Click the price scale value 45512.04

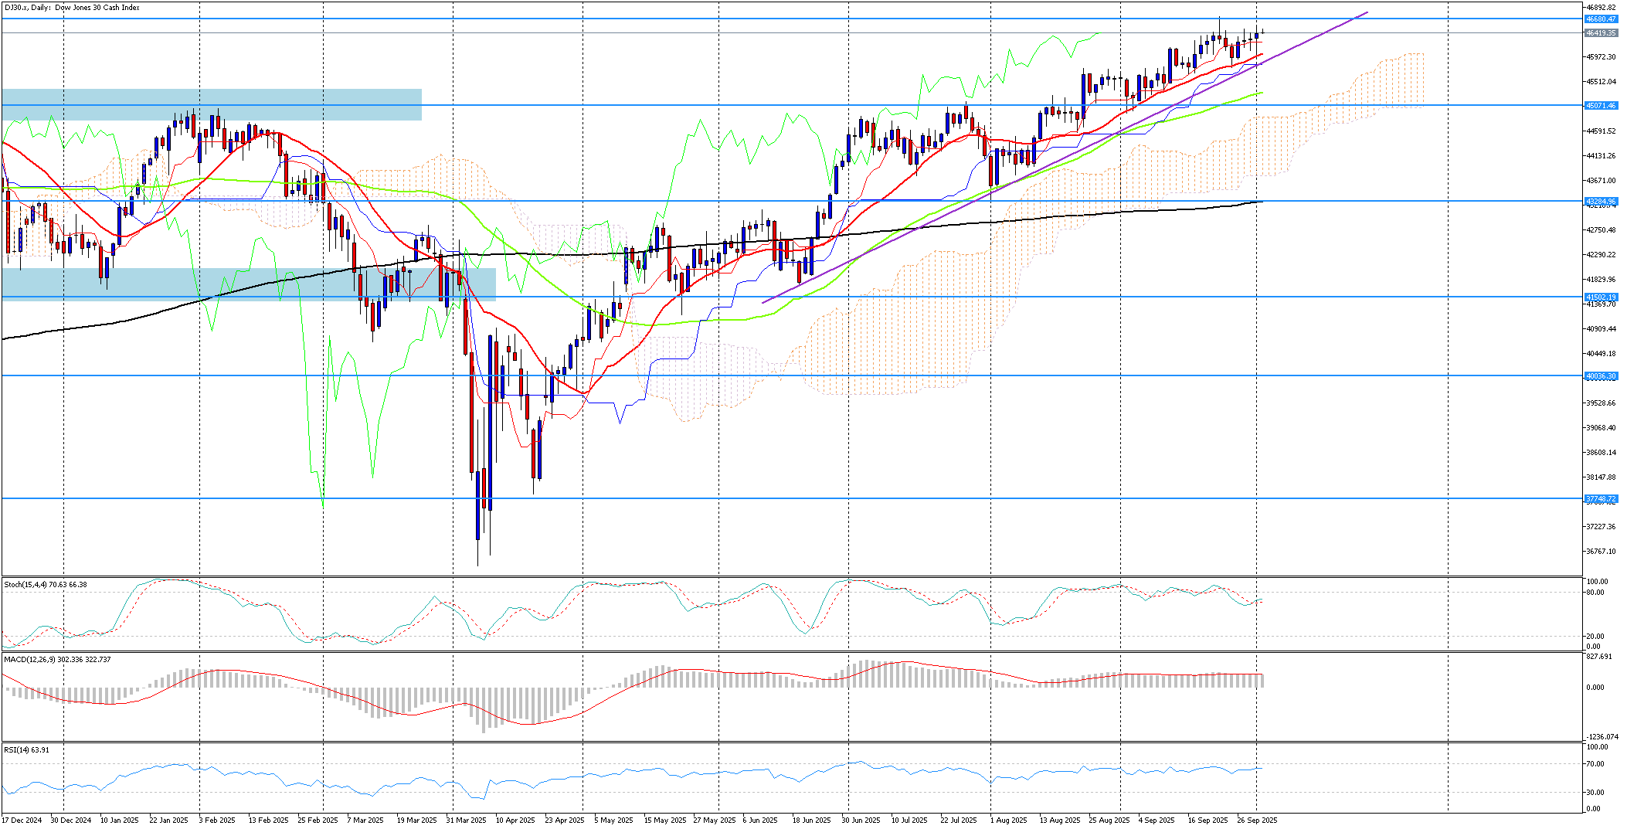[x=1601, y=82]
